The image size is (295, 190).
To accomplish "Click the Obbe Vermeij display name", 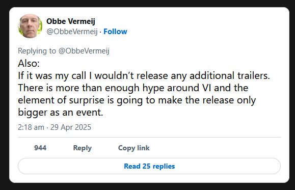I will click(71, 21).
